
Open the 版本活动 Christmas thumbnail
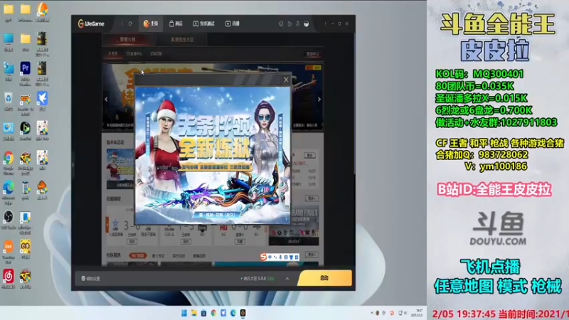pyautogui.click(x=120, y=169)
